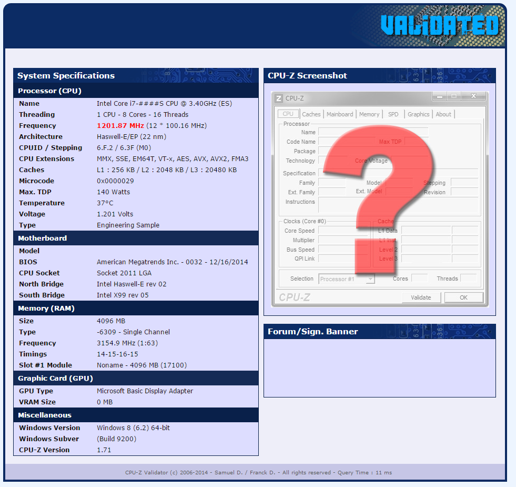The image size is (516, 487).
Task: Select the processor name Intel Core i7 text
Action: (164, 104)
